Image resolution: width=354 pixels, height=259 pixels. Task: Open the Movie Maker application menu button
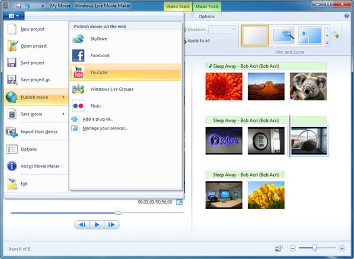pos(14,16)
